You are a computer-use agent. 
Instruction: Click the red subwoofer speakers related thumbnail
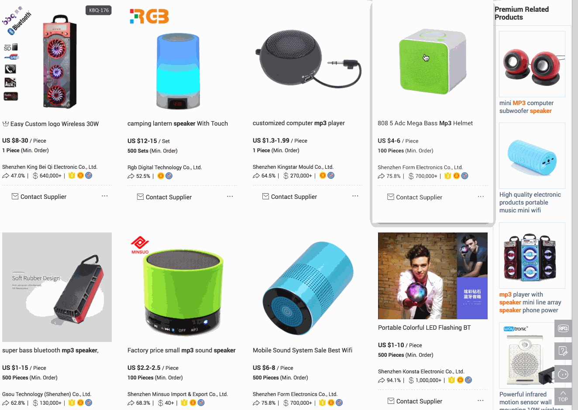point(532,64)
